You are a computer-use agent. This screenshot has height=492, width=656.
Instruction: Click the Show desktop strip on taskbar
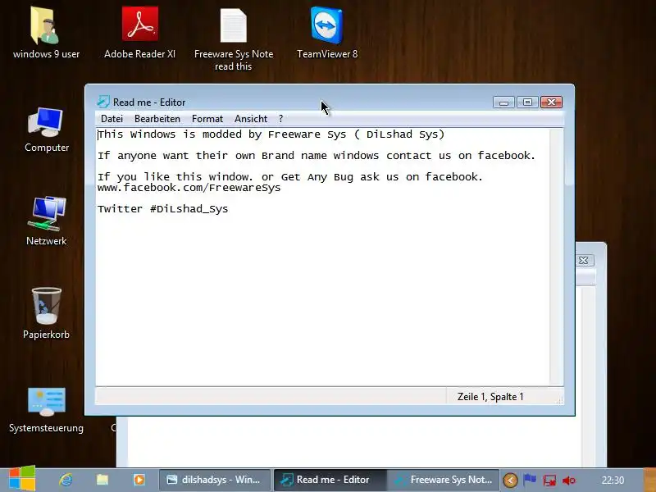tap(649, 480)
